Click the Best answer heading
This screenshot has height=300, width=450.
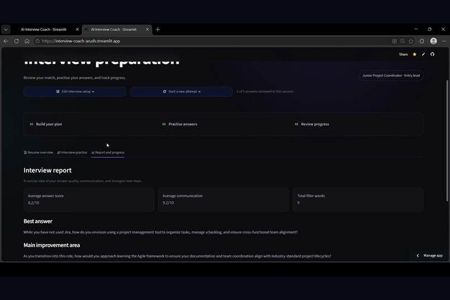point(38,221)
